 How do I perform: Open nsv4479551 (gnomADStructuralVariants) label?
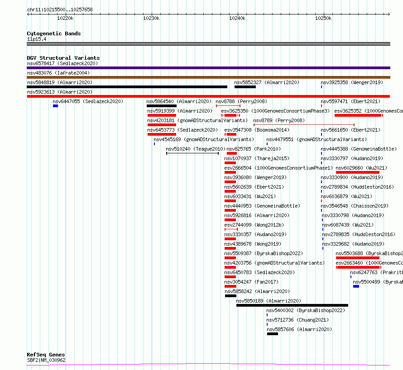[317, 139]
